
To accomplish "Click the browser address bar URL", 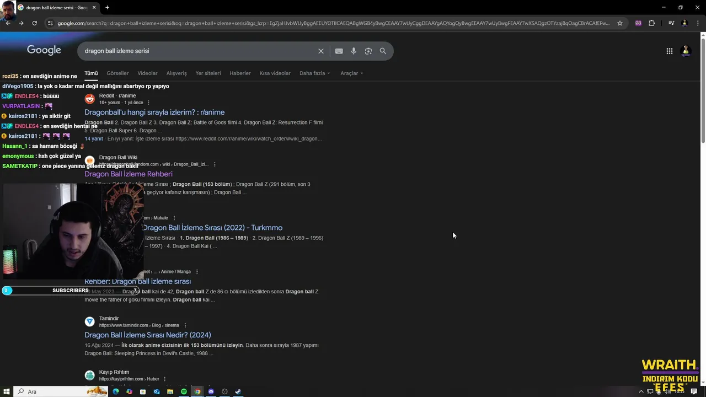I will (333, 23).
